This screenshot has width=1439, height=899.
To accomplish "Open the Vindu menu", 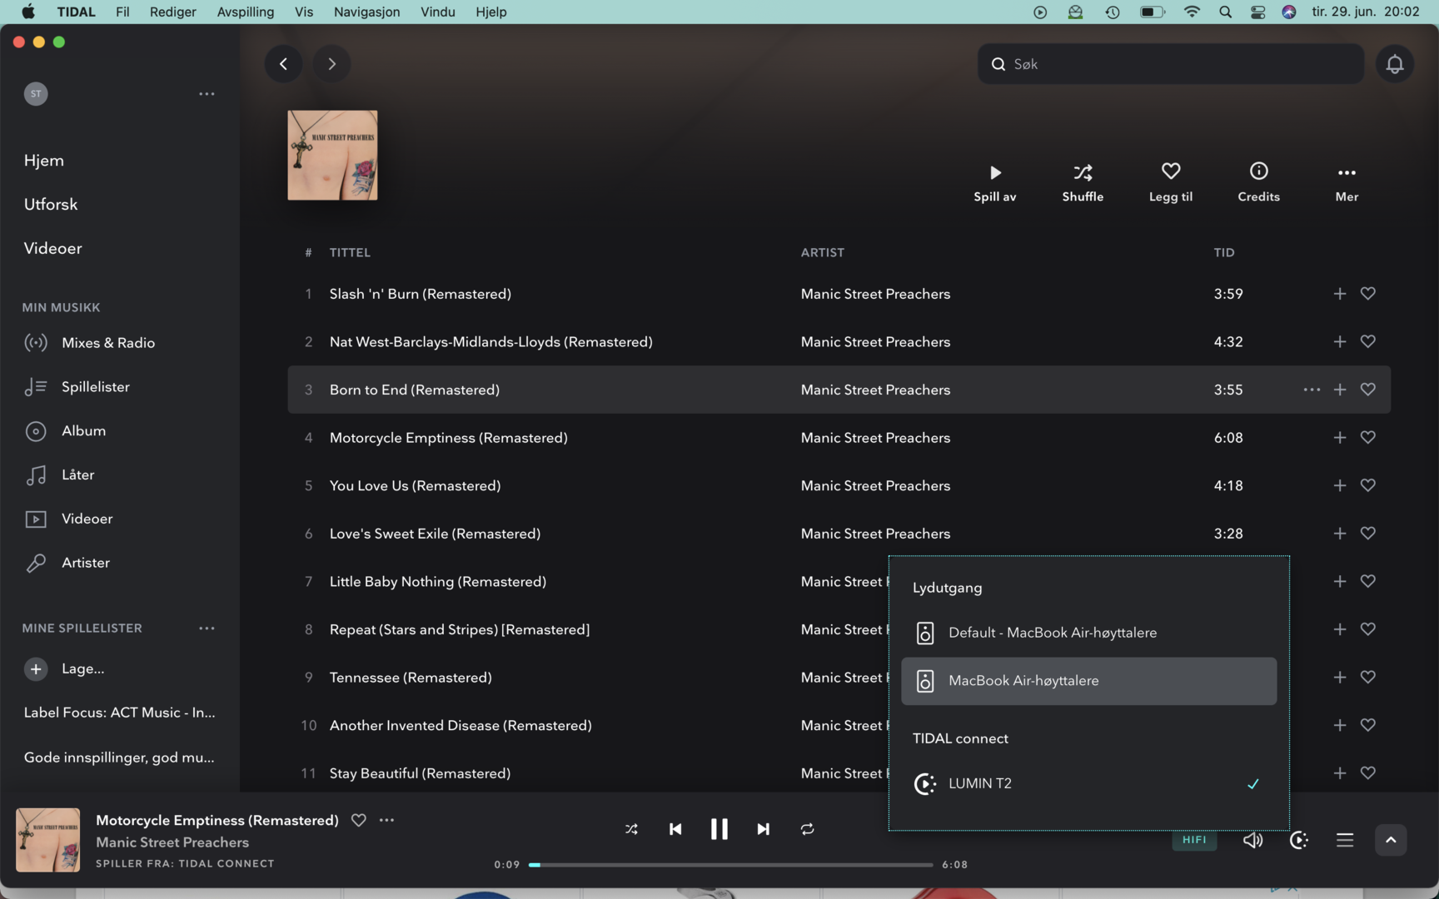I will 437,12.
